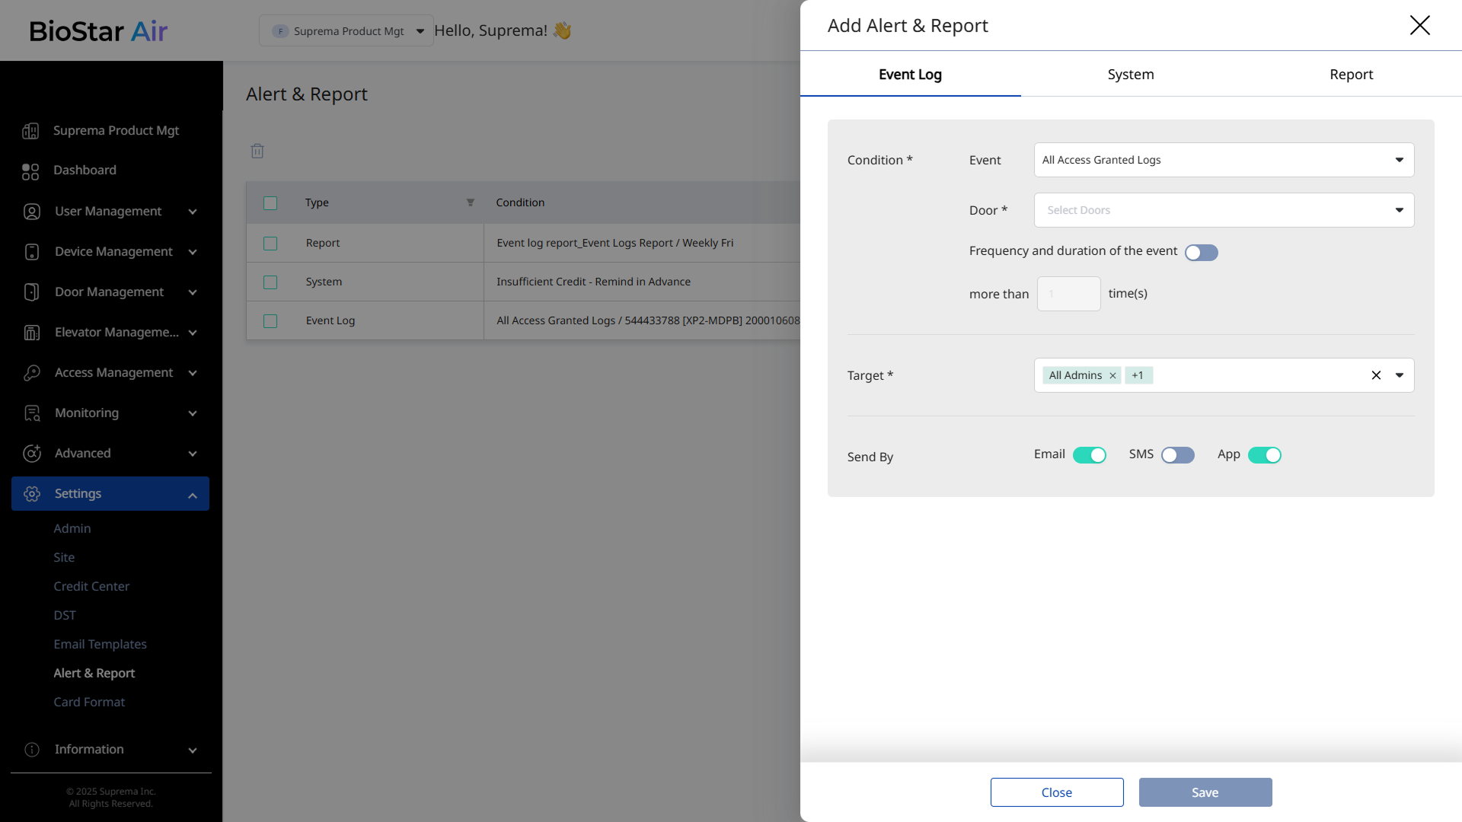The width and height of the screenshot is (1462, 822).
Task: Turn on SMS notification toggle
Action: pyautogui.click(x=1177, y=455)
